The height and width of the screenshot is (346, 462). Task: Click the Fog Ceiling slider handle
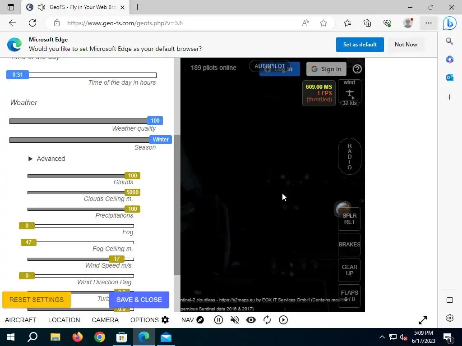(x=28, y=242)
